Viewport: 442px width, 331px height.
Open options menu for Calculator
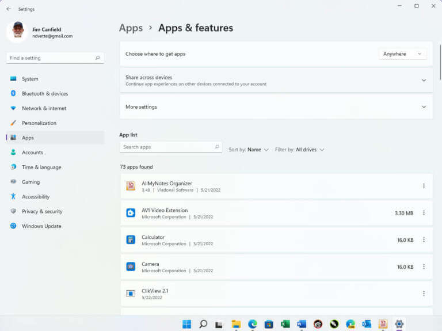point(424,239)
